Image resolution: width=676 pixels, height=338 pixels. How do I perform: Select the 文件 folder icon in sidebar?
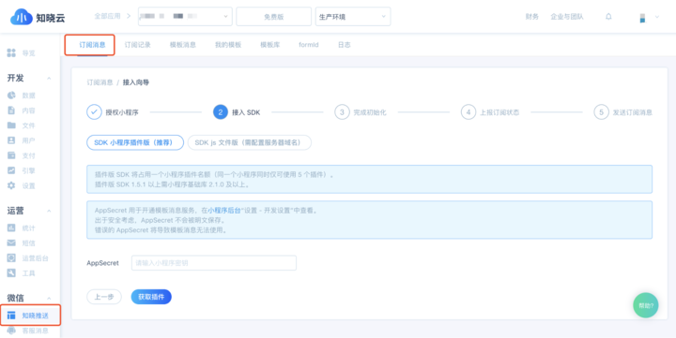click(x=11, y=125)
